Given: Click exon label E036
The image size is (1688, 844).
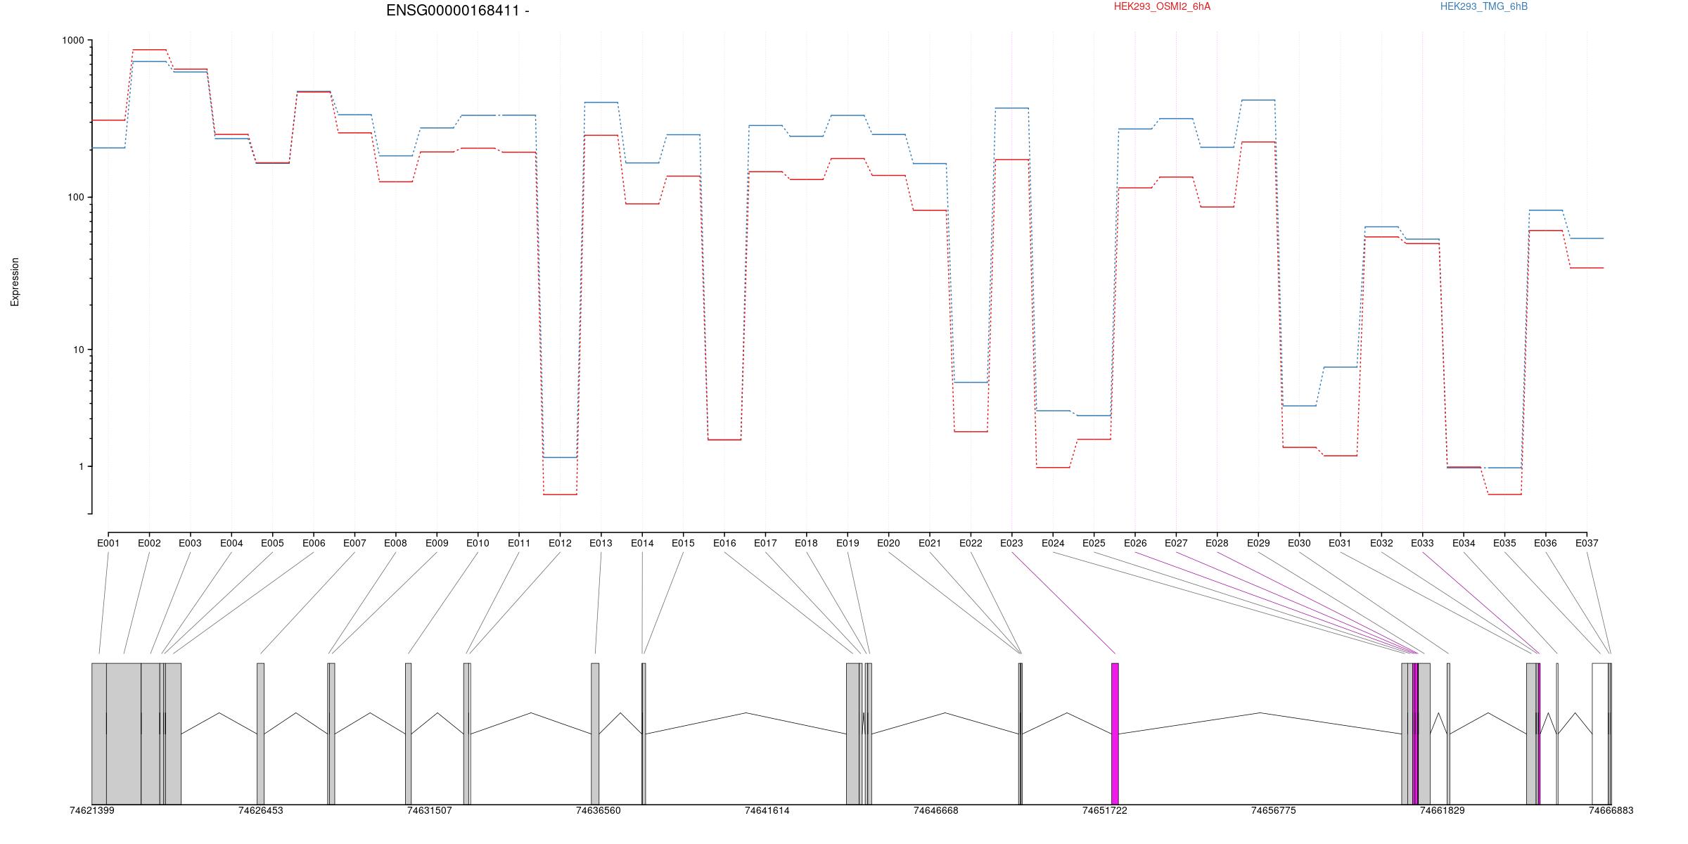Looking at the screenshot, I should click(x=1545, y=543).
